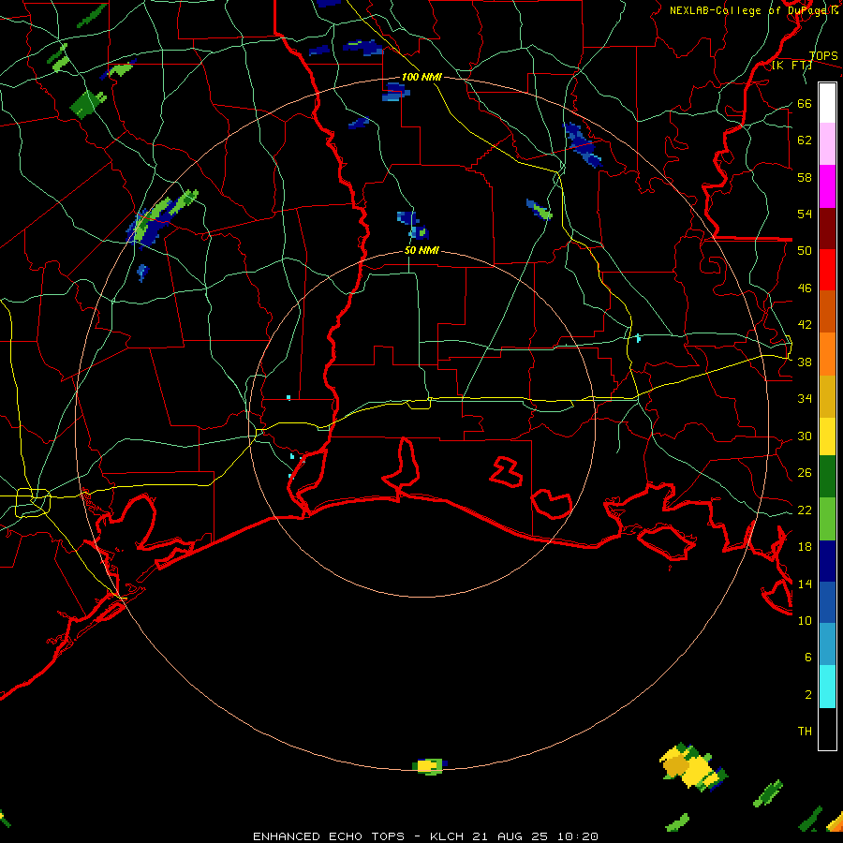The width and height of the screenshot is (843, 843).
Task: Click the K FT units label
Action: pos(791,66)
